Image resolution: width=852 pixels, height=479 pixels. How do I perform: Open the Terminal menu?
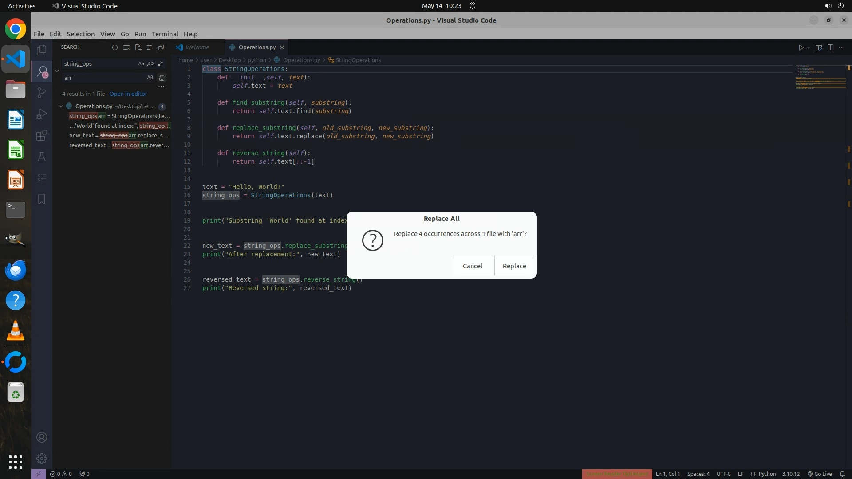[165, 34]
